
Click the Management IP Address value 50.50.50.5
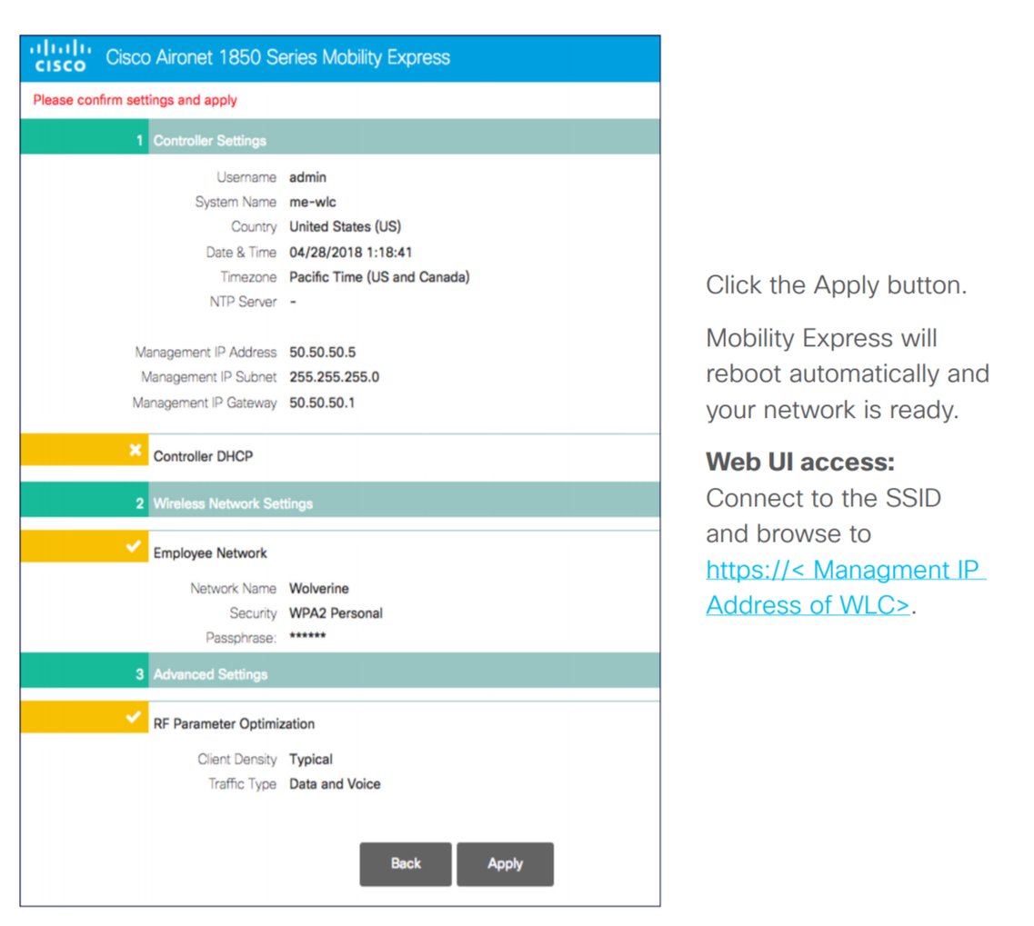(322, 352)
